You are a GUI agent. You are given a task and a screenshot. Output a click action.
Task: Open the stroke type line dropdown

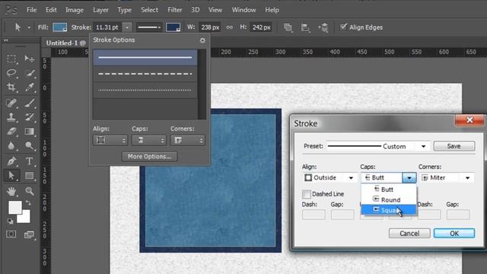pos(149,27)
